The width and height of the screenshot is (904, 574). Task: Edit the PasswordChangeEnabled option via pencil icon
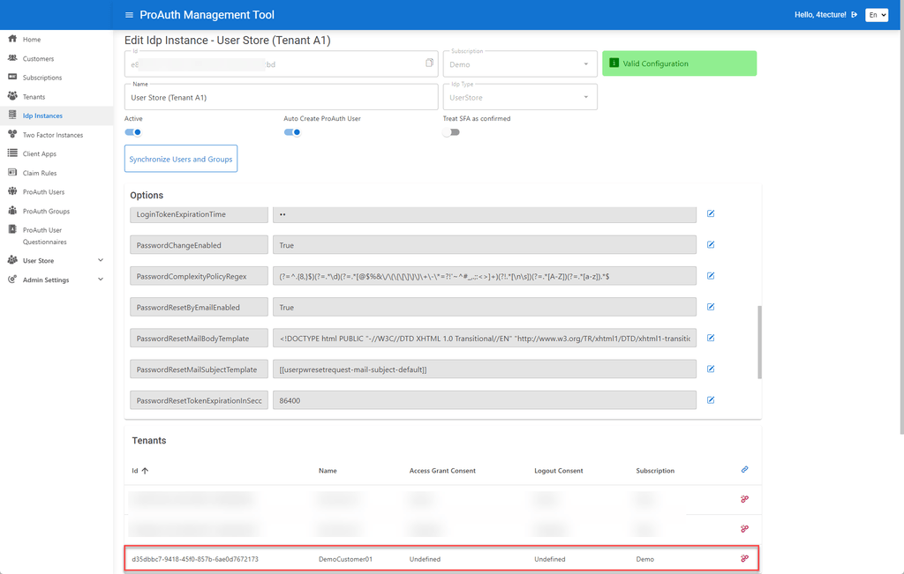(711, 244)
